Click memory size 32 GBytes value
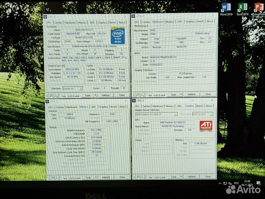This screenshot has height=199, width=265. point(70,118)
